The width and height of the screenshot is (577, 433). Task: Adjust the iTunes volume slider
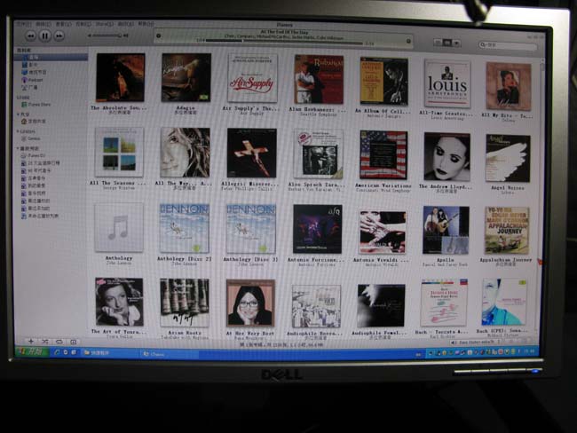click(107, 35)
